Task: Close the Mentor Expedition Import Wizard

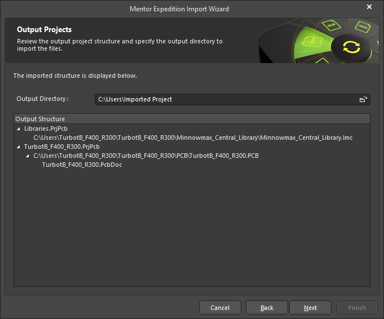Action: coord(369,7)
